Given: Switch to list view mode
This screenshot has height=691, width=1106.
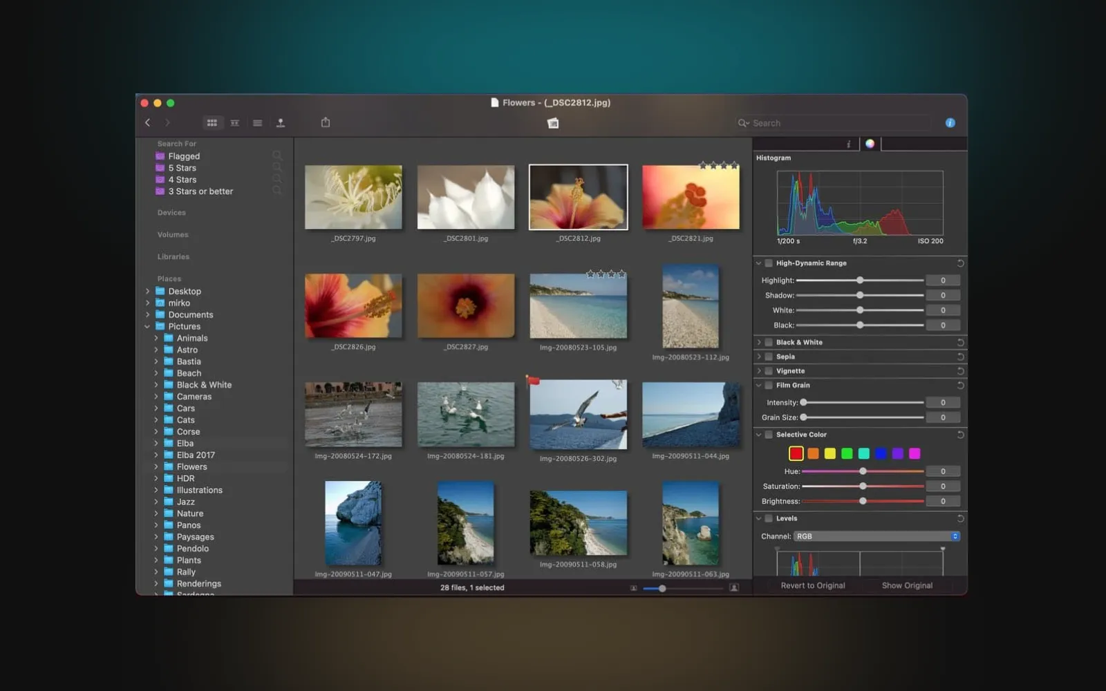Looking at the screenshot, I should [258, 123].
